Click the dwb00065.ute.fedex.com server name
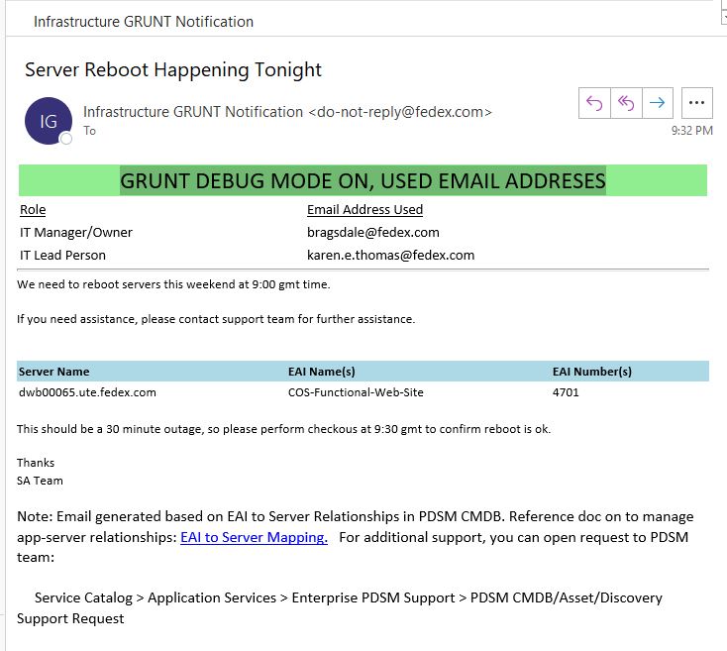The image size is (727, 651). (x=87, y=392)
